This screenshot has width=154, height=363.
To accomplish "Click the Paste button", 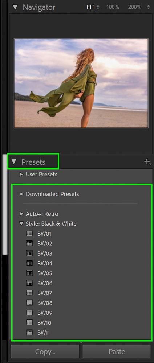I will click(x=117, y=351).
